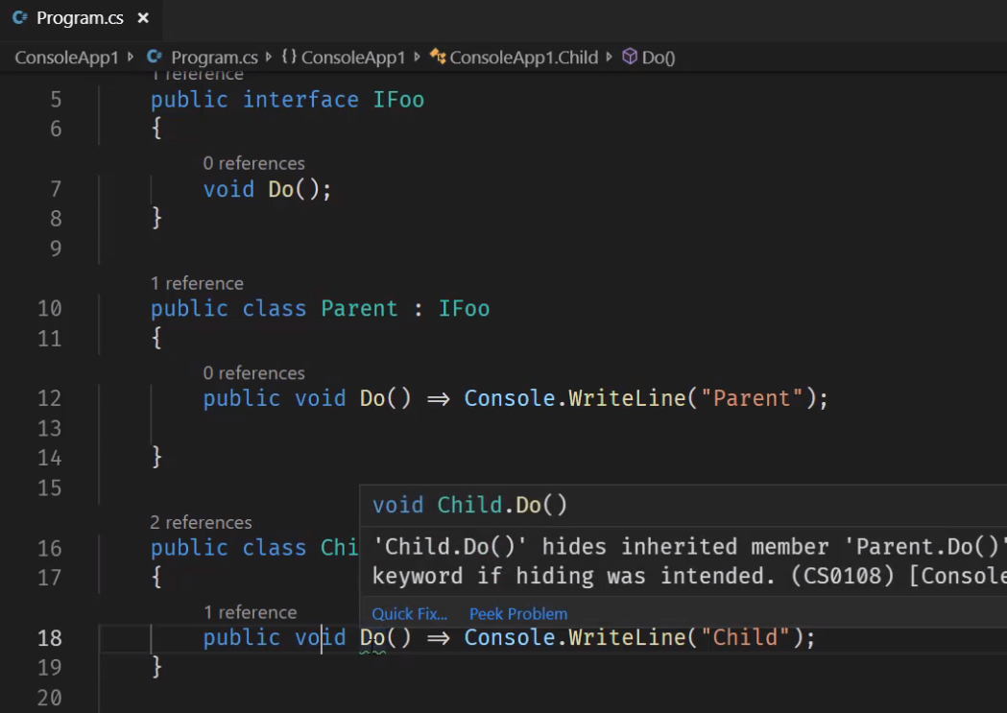Click the Do() method breadcrumb

(659, 58)
